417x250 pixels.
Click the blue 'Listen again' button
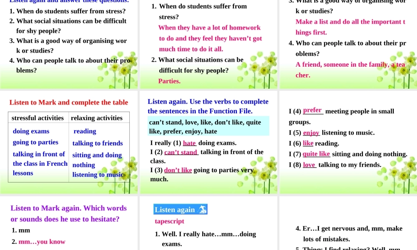coord(180,209)
